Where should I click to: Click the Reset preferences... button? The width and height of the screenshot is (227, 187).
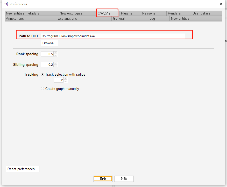coord(23,169)
